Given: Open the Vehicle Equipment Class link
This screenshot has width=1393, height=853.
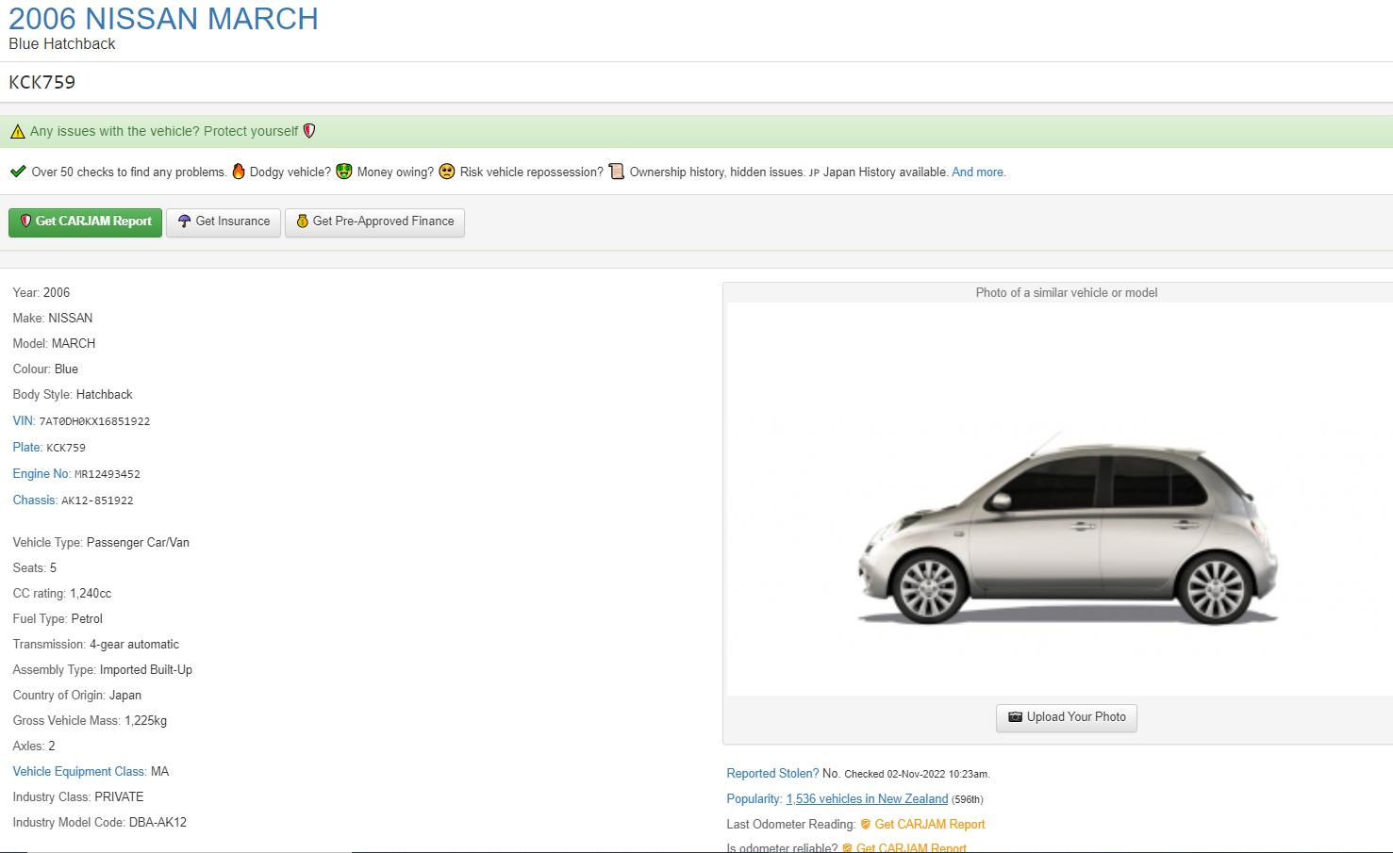Looking at the screenshot, I should coord(80,772).
